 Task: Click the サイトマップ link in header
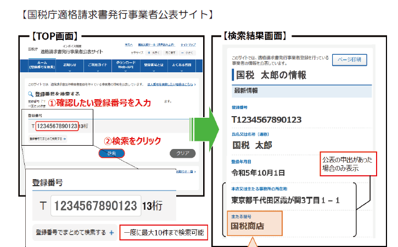187,44
